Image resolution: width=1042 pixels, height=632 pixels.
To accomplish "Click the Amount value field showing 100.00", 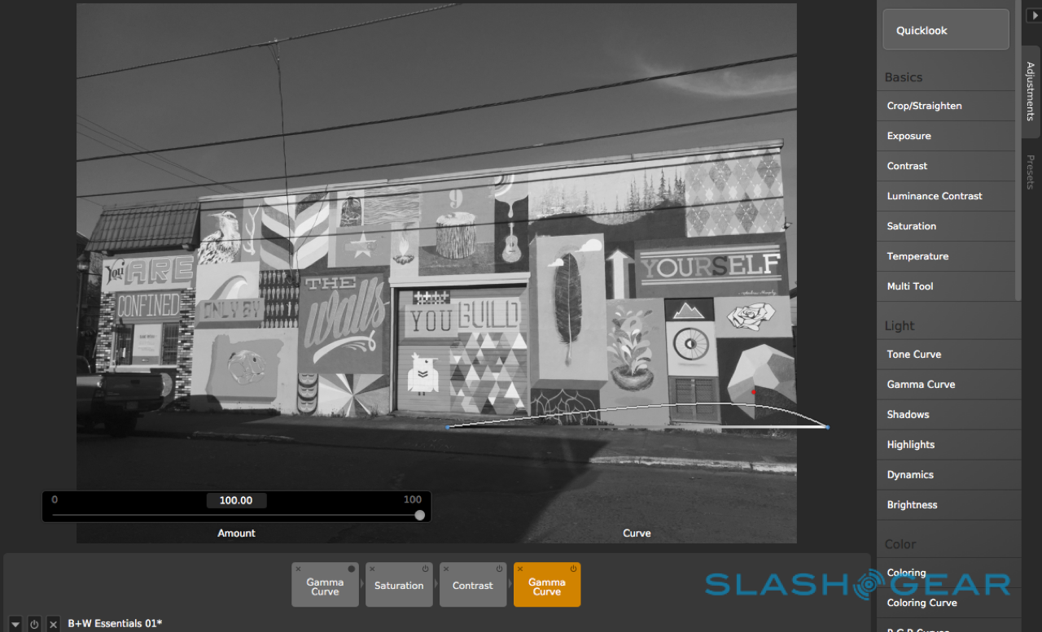I will click(x=236, y=500).
